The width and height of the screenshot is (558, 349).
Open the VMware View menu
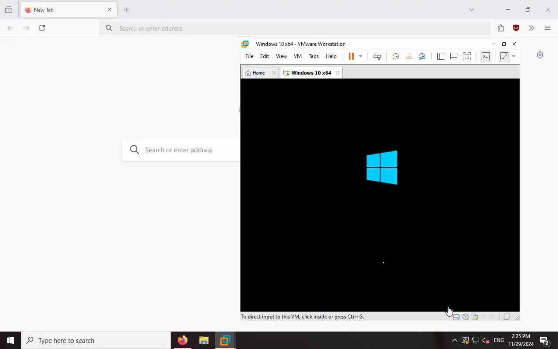tap(281, 56)
